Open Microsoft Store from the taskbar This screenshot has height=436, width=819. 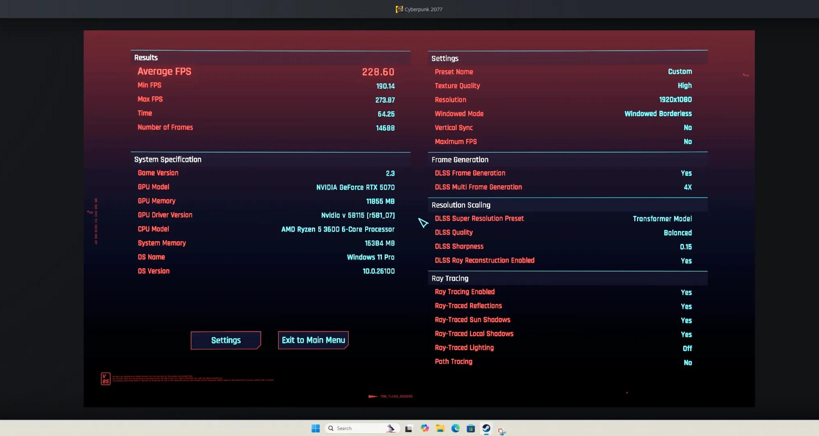(x=471, y=428)
